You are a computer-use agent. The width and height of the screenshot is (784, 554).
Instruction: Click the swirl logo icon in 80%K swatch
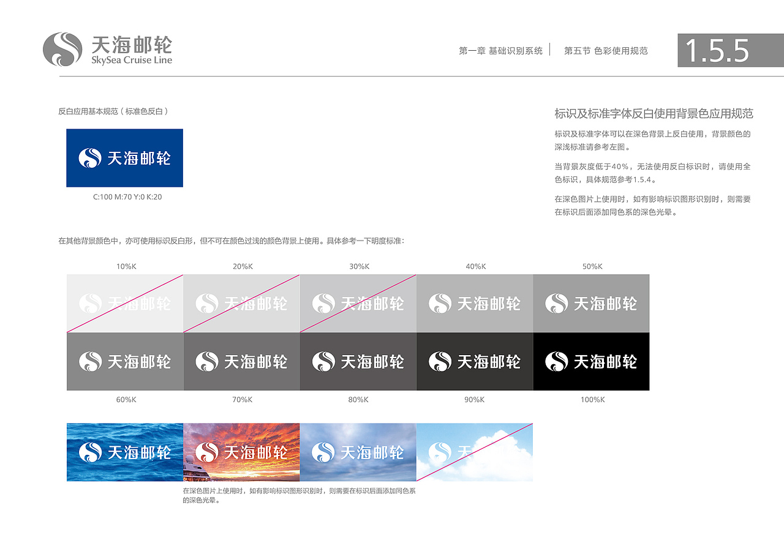point(323,362)
